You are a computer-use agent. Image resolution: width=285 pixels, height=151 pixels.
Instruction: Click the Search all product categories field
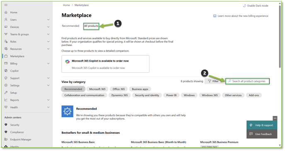coord(247,81)
